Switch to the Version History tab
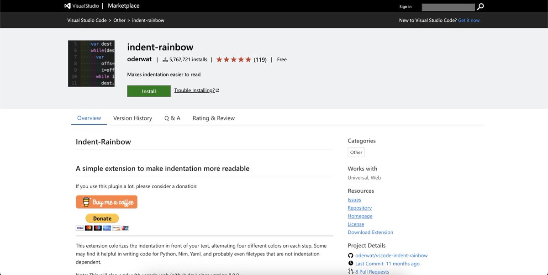 tap(132, 118)
